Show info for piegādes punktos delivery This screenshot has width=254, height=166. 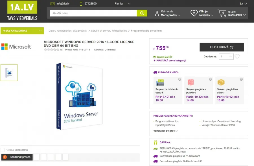210,79
